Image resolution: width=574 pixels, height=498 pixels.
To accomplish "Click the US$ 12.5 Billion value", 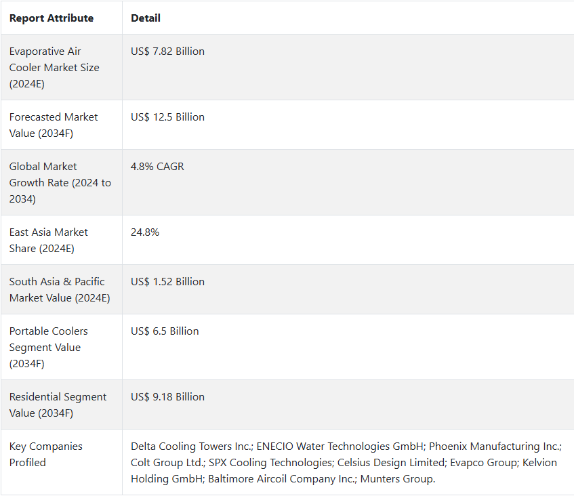I will 167,117.
